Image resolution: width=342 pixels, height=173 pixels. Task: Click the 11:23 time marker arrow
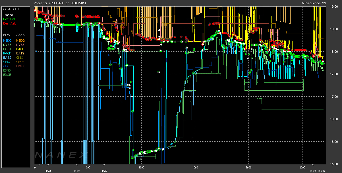click(x=48, y=165)
